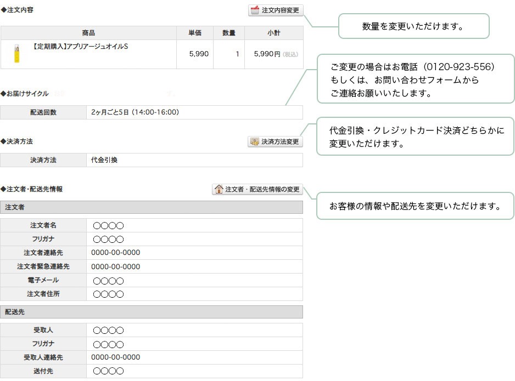This screenshot has width=515, height=381.
Task: Click the callout with phone number 0120-923-556
Action: coord(415,79)
